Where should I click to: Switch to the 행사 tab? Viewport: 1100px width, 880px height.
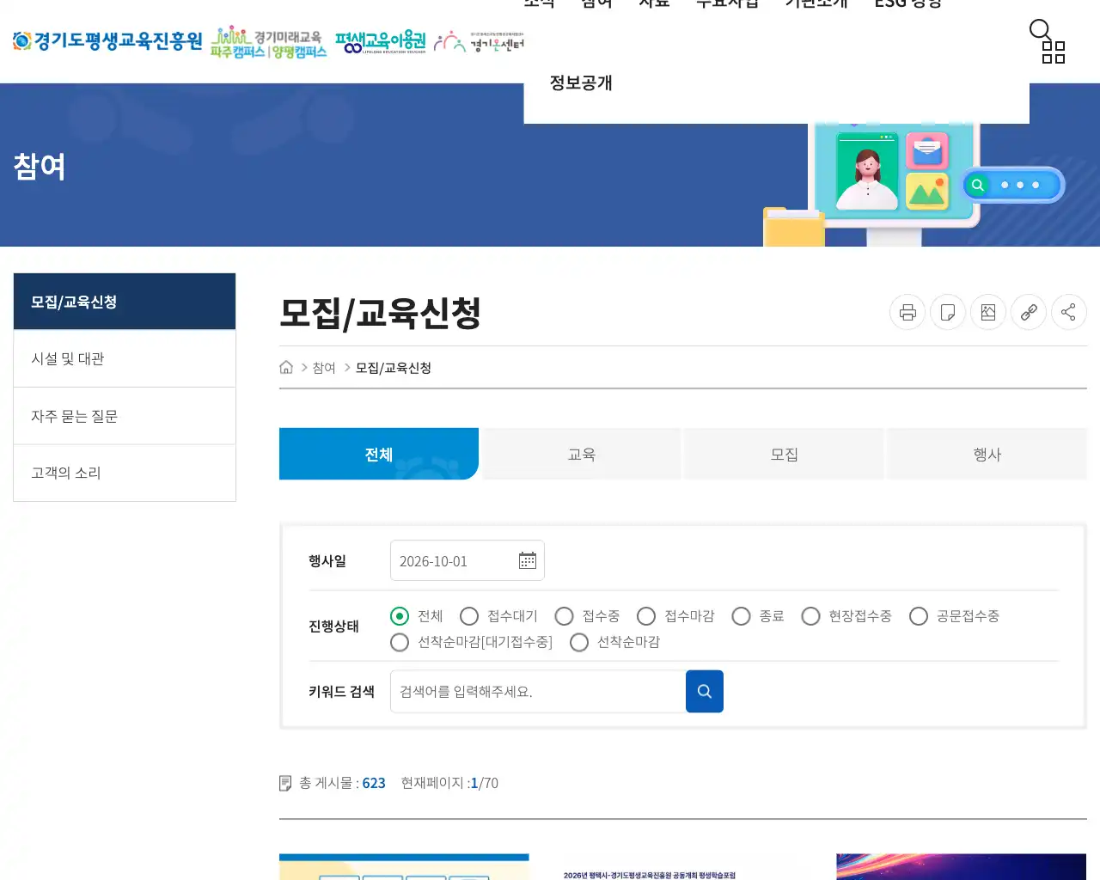pos(987,454)
